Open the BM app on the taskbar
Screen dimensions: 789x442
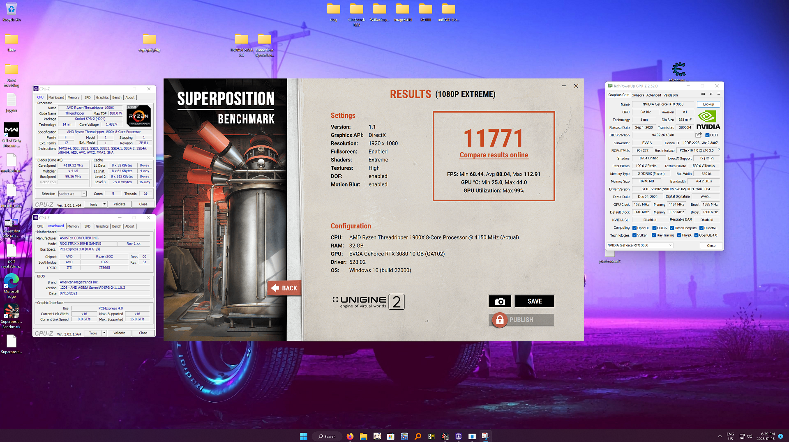click(x=431, y=436)
